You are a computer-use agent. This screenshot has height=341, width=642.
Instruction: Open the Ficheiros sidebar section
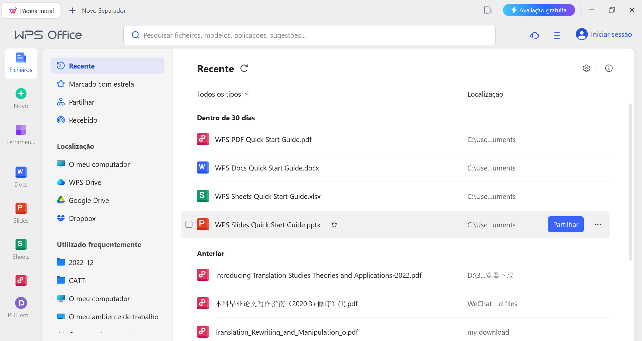[x=21, y=63]
